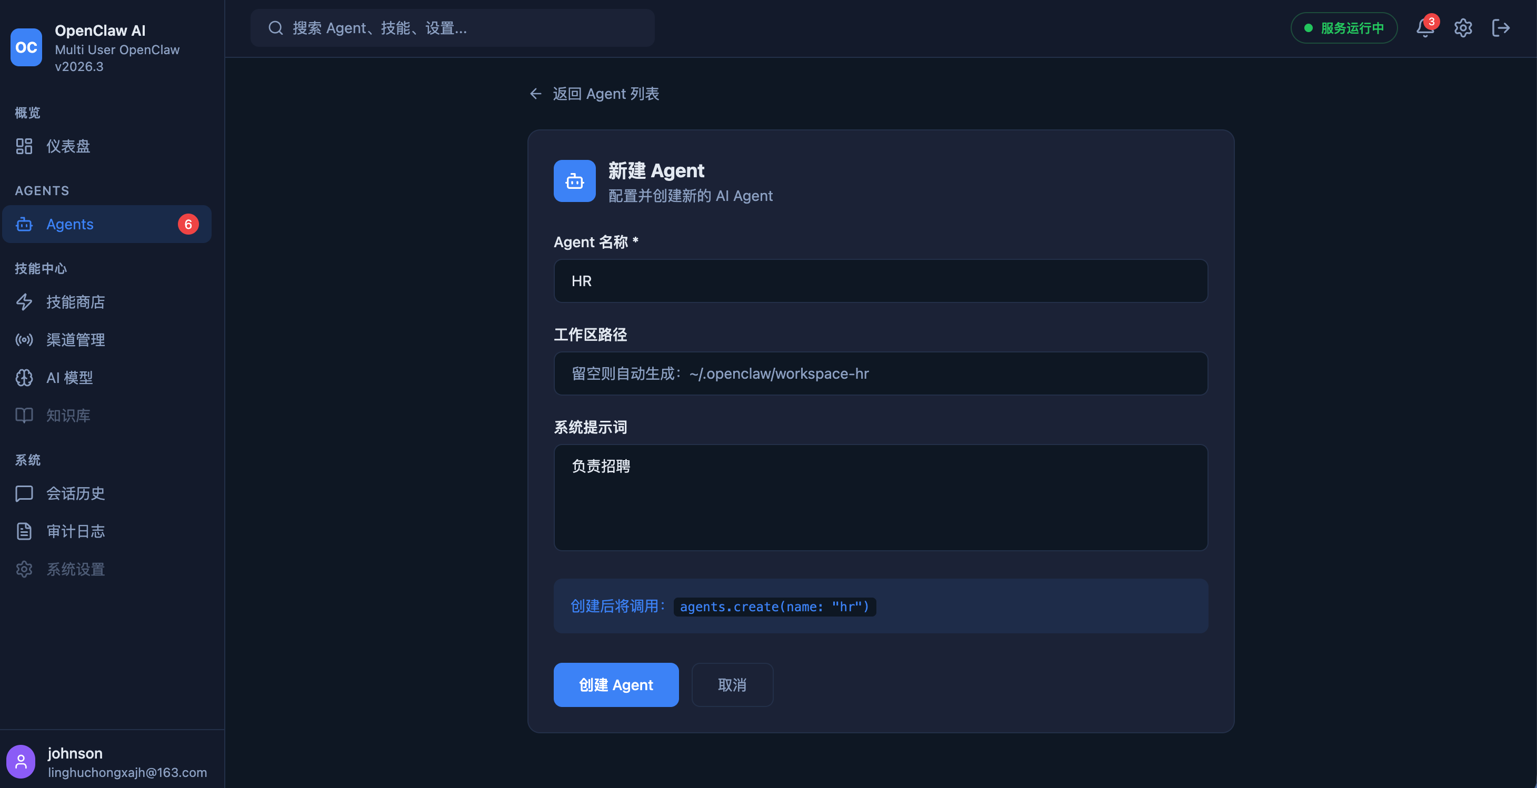
Task: Click the OpenClaw AI title text
Action: pos(100,31)
